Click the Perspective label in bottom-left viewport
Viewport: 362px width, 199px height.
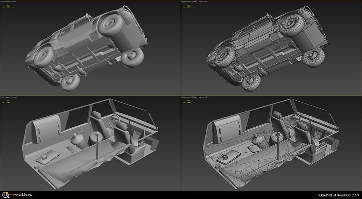tap(7, 97)
